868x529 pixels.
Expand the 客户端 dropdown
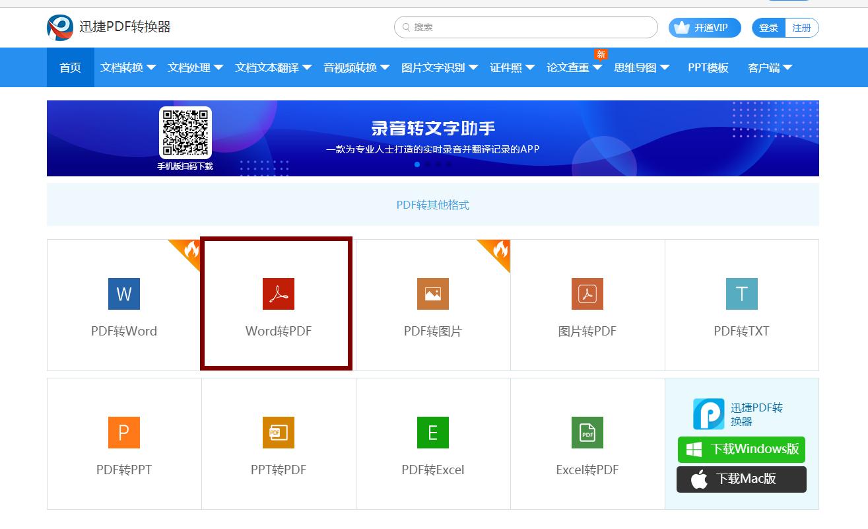[x=766, y=67]
